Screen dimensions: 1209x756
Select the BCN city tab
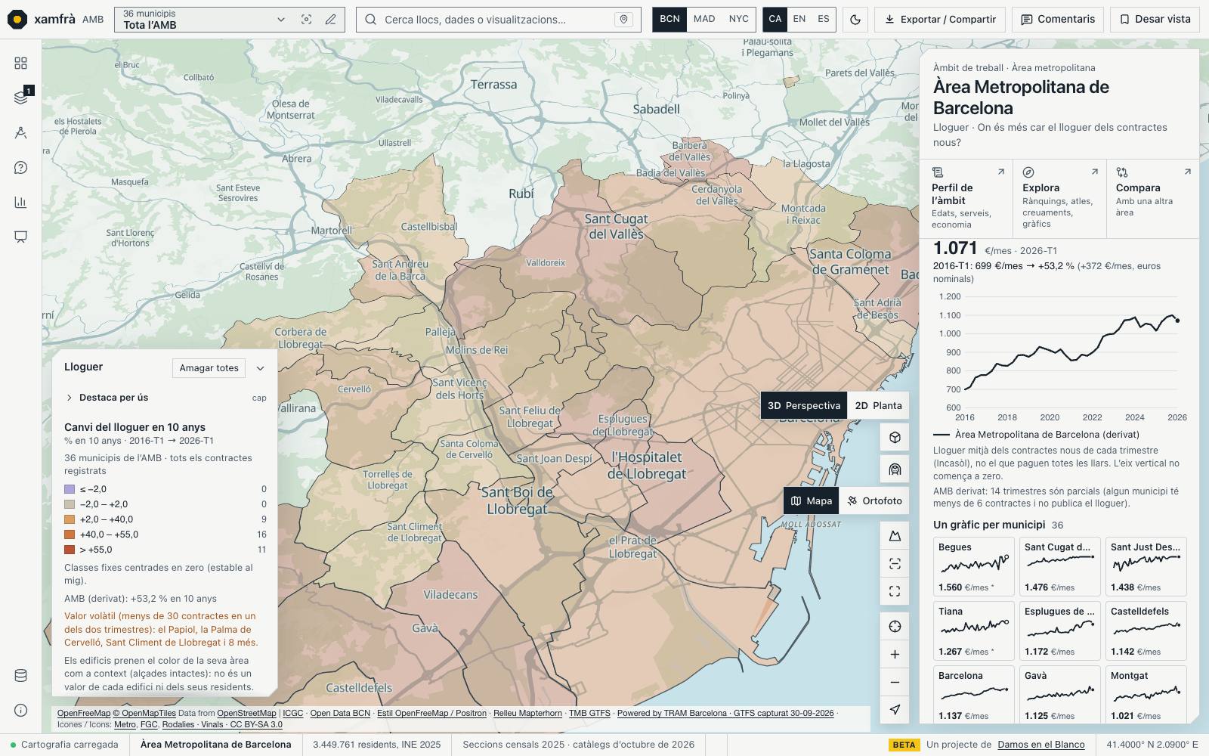[x=669, y=20]
